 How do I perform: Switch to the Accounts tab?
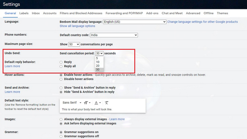tap(50, 13)
